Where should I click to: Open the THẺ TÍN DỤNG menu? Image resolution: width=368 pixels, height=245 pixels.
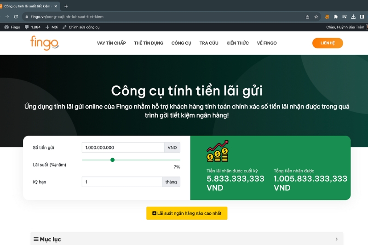coord(149,43)
